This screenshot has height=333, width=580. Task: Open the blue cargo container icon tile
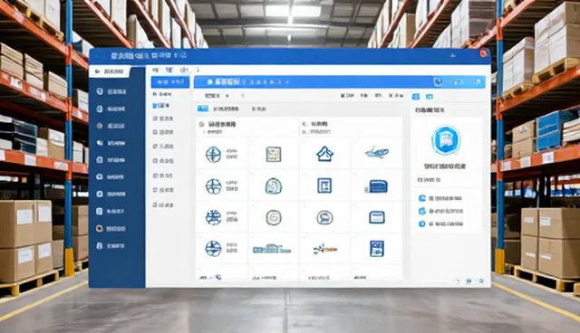click(376, 186)
